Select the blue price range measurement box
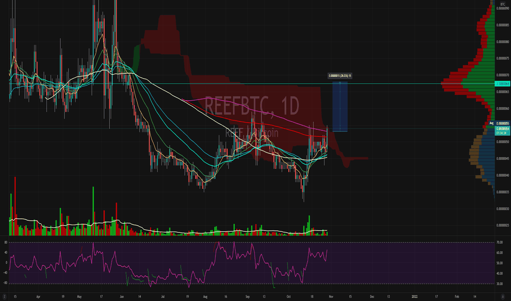The width and height of the screenshot is (511, 301). tap(340, 107)
